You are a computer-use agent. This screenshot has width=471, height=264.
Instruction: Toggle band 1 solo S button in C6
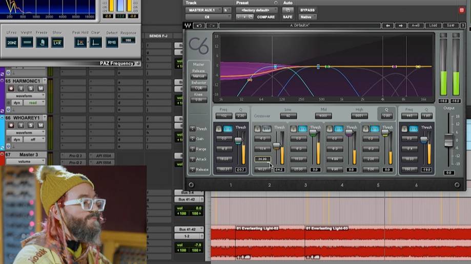point(219,129)
